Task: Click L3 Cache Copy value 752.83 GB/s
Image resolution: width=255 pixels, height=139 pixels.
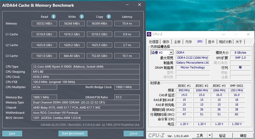Action: 99,56
